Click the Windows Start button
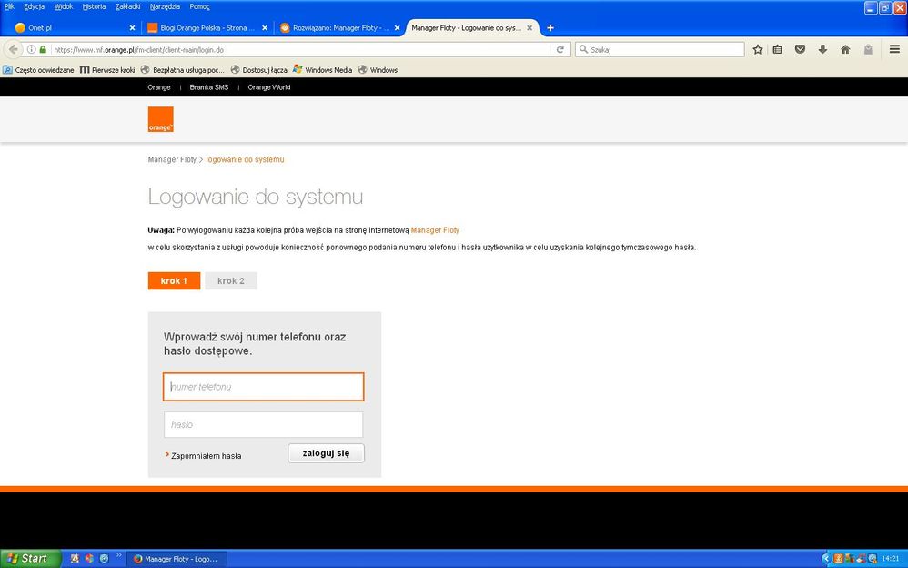Image resolution: width=908 pixels, height=568 pixels. pos(30,558)
